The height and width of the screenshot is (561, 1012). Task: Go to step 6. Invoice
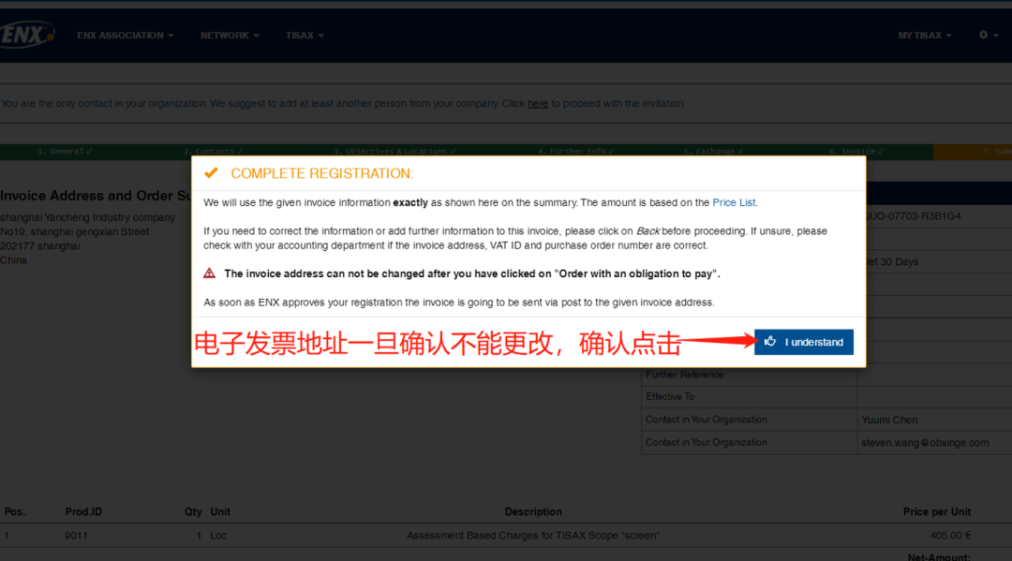coord(856,152)
